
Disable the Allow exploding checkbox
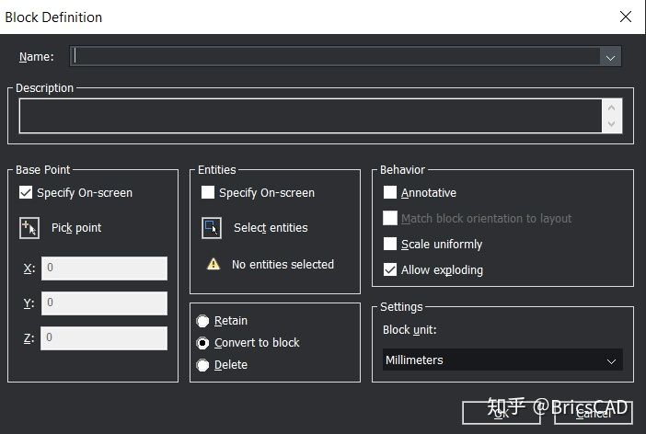click(390, 269)
